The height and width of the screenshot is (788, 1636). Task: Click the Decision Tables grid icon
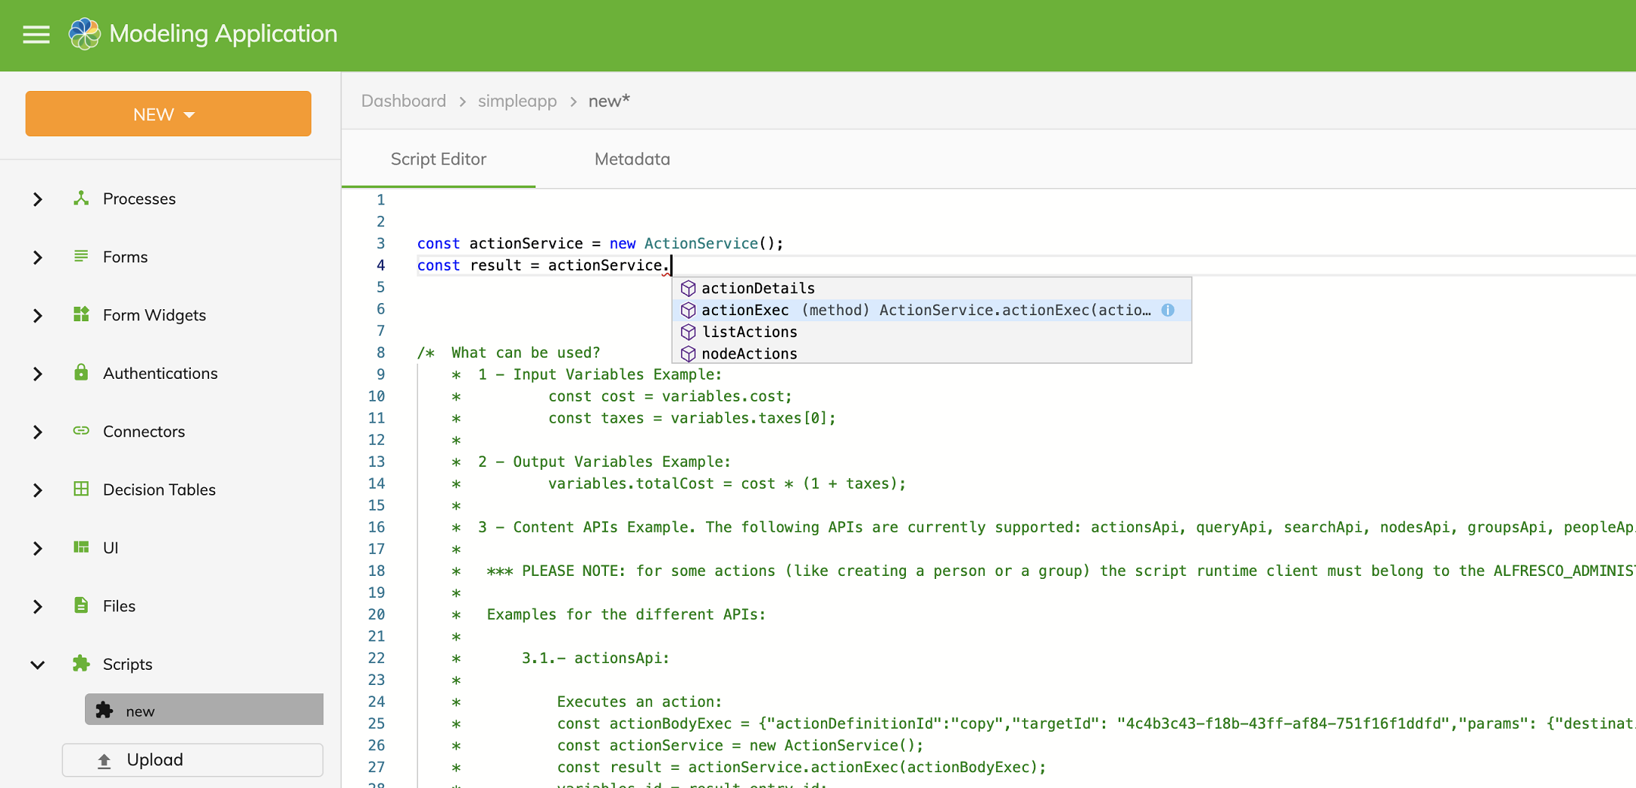[81, 489]
